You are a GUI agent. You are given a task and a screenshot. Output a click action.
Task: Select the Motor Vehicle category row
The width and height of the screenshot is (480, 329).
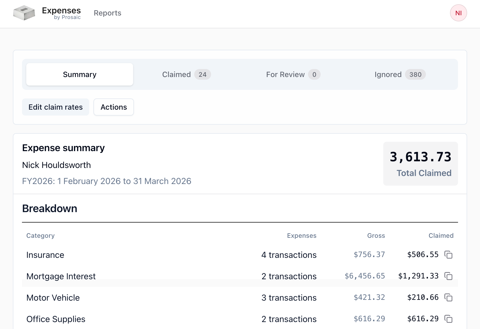240,297
